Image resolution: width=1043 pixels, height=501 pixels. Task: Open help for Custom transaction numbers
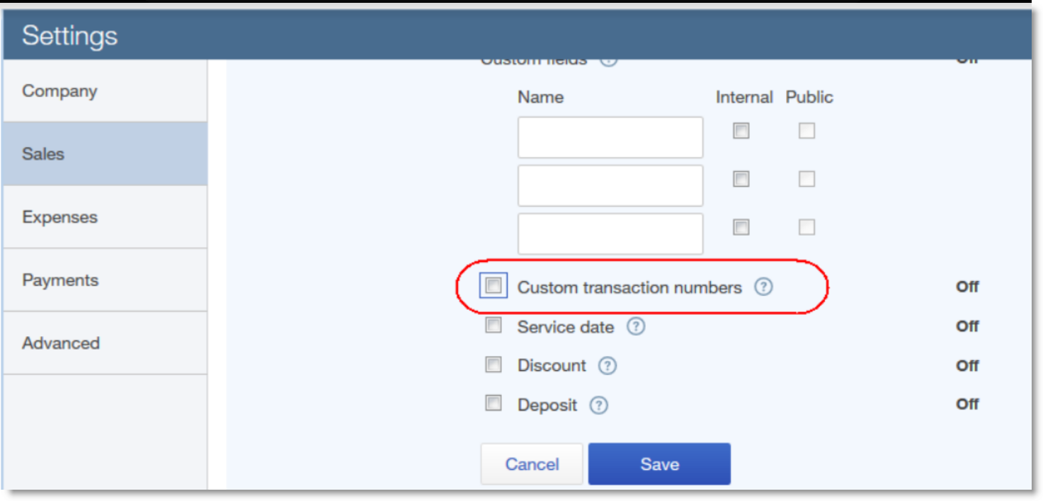click(763, 287)
